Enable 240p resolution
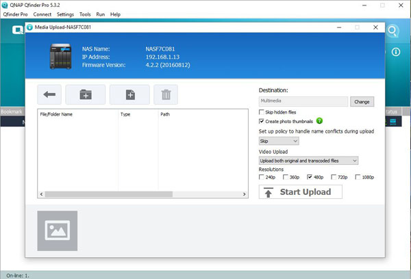This screenshot has height=279, width=411. point(262,177)
